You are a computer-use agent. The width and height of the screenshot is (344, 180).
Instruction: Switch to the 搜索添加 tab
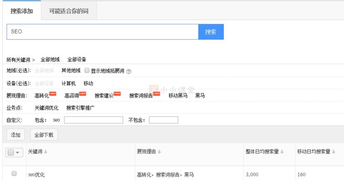pyautogui.click(x=22, y=11)
